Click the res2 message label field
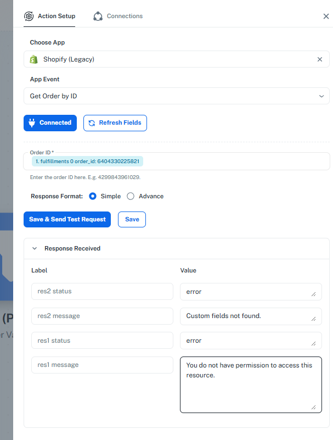Screen dimensions: 333x440 tap(102, 316)
